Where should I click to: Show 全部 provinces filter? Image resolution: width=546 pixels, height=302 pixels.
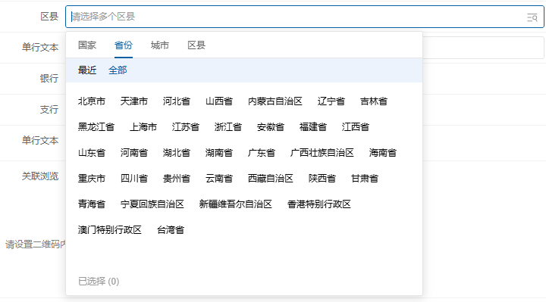tap(118, 70)
